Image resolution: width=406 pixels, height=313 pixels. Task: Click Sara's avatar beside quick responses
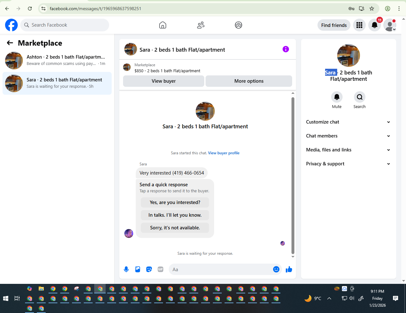[129, 233]
